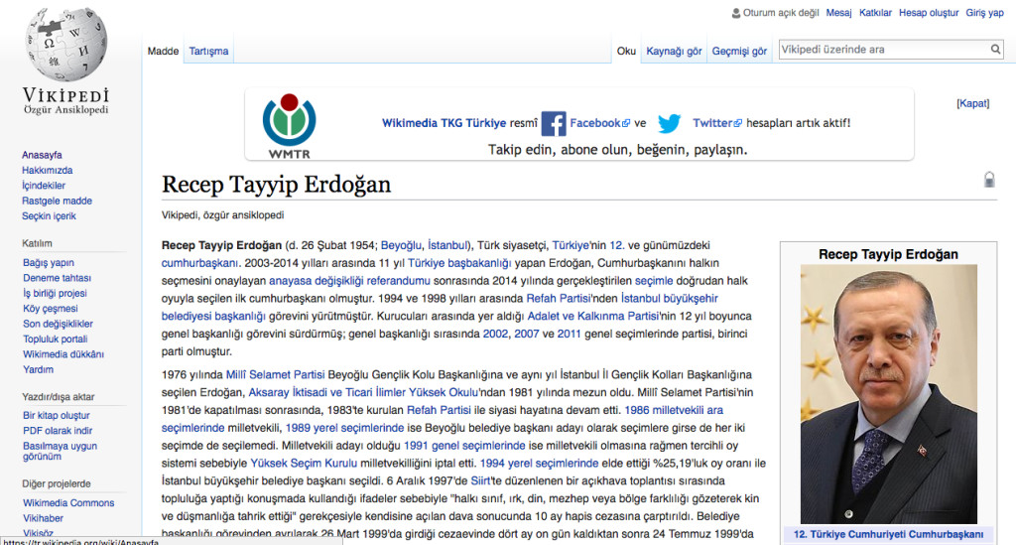Click the WMTR Wikimedia logo
The image size is (1016, 545).
click(x=289, y=126)
